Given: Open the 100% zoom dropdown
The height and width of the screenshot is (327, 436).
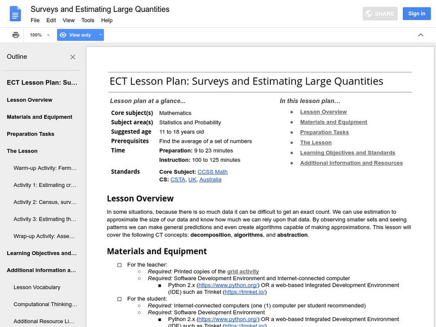Looking at the screenshot, I should [x=40, y=35].
